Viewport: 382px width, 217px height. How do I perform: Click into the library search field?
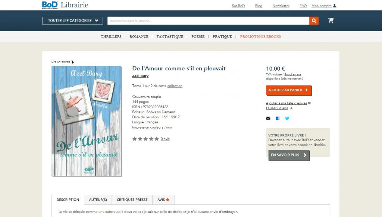(208, 21)
